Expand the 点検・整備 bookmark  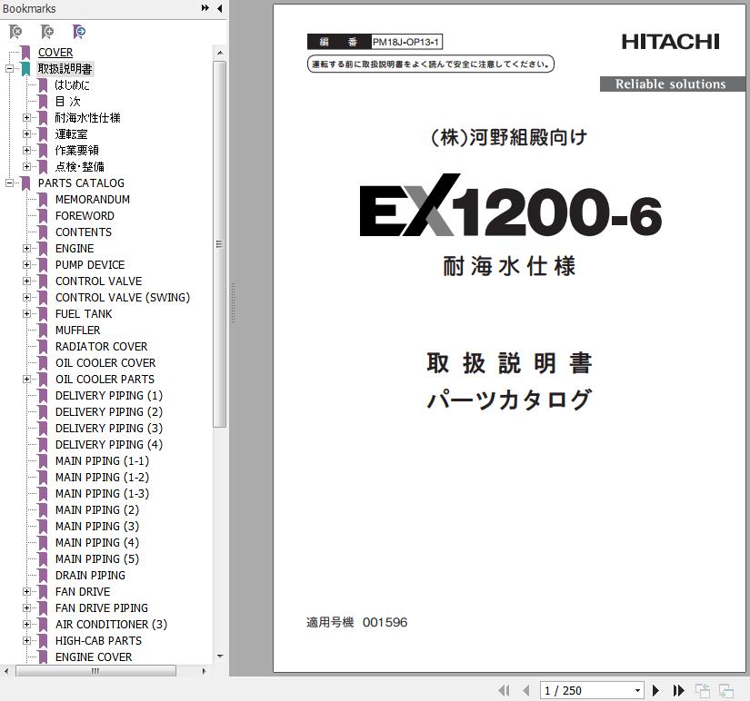coord(26,166)
